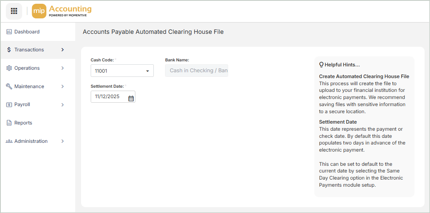Click the Reports document icon

click(9, 123)
